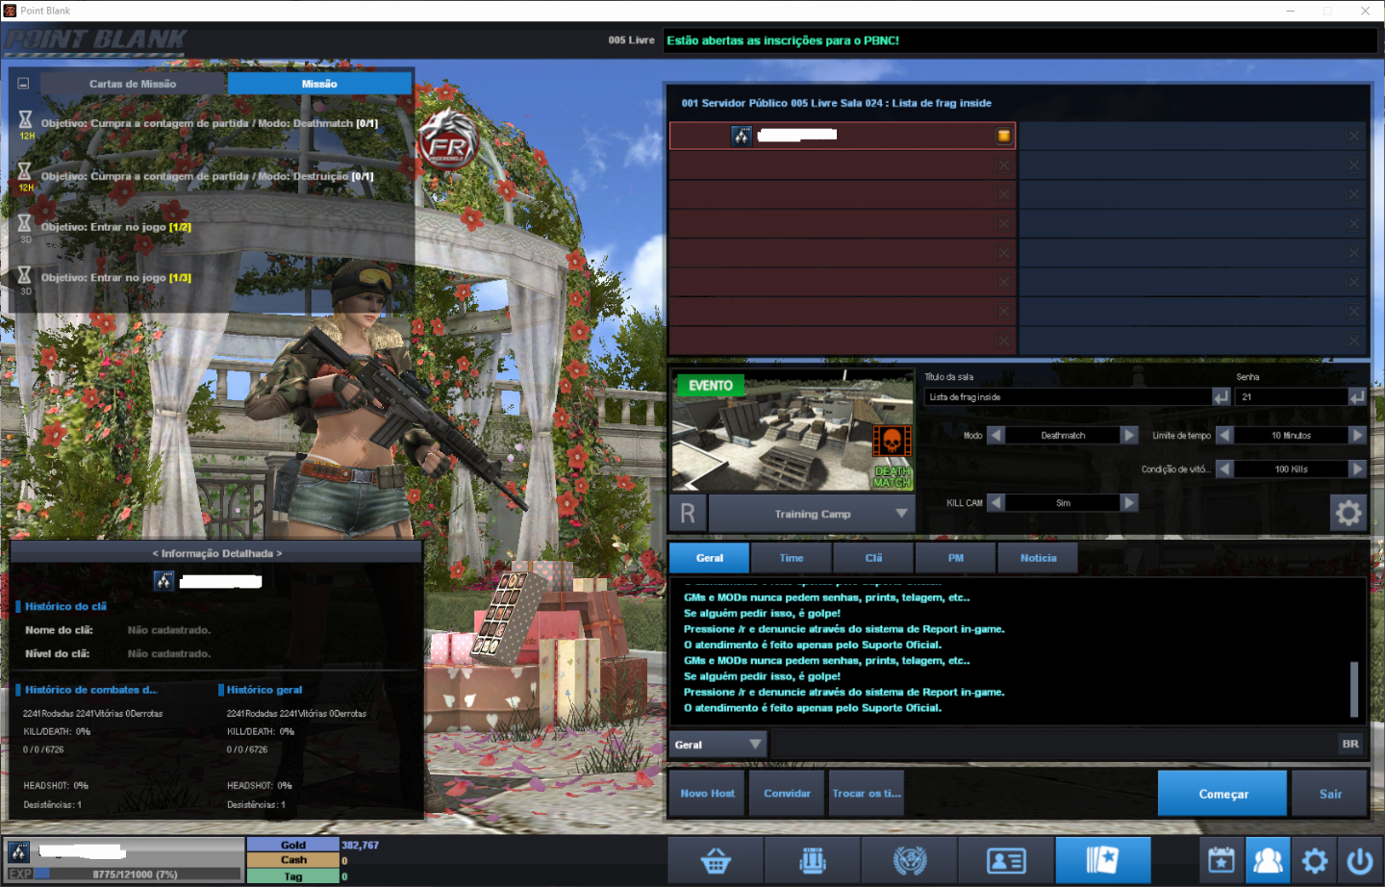Click the Convidar button

[x=787, y=794]
